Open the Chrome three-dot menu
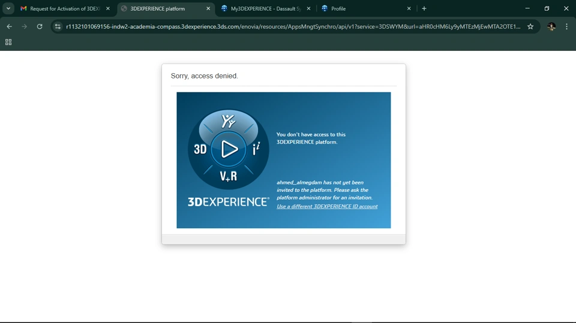This screenshot has width=576, height=323. [566, 26]
